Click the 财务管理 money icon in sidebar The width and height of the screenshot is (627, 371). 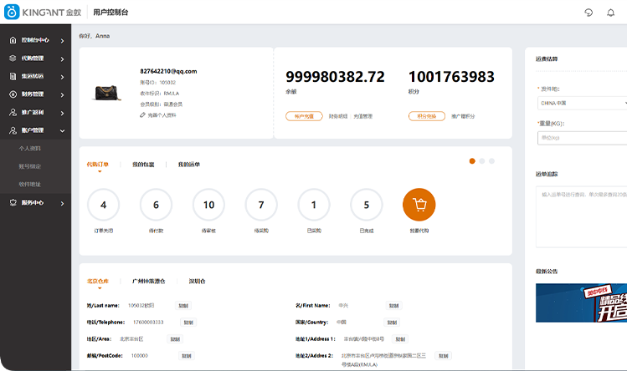pos(13,94)
